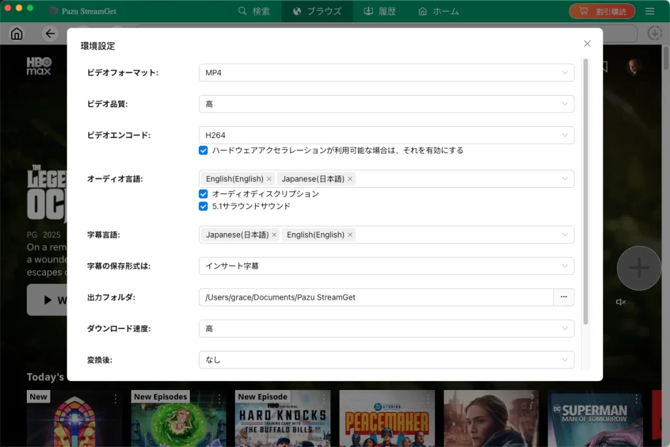The height and width of the screenshot is (447, 670).
Task: Open the hamburger menu icon
Action: tap(650, 11)
